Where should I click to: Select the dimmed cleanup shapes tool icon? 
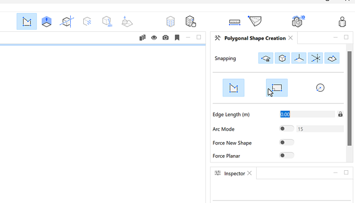[x=107, y=21]
